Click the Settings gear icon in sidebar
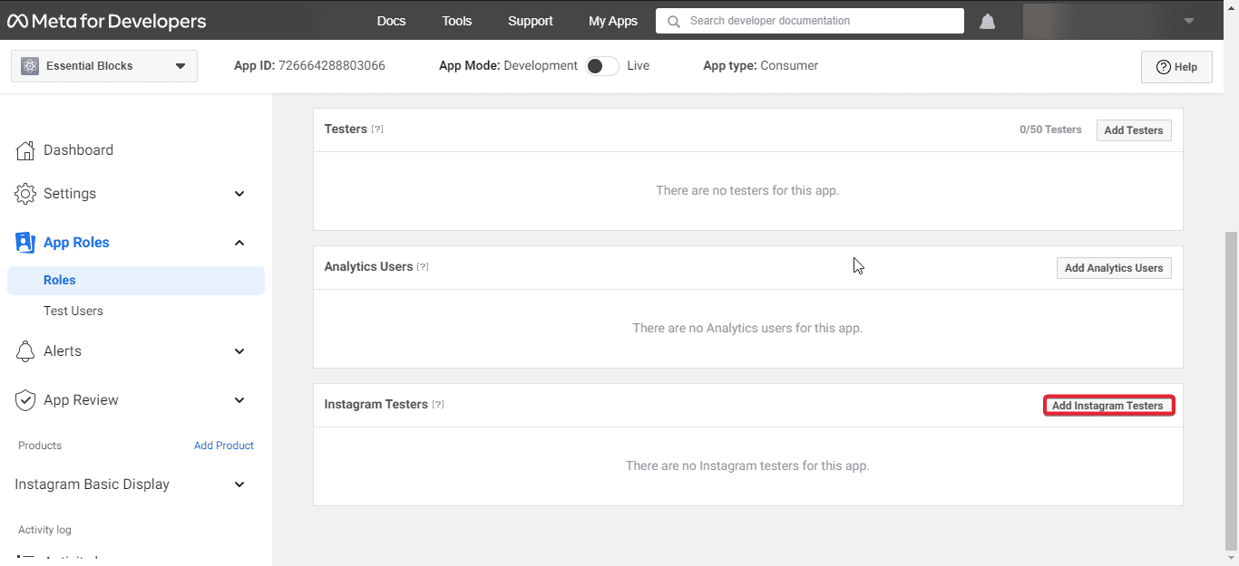Screen dimensions: 1239x566 (x=25, y=194)
